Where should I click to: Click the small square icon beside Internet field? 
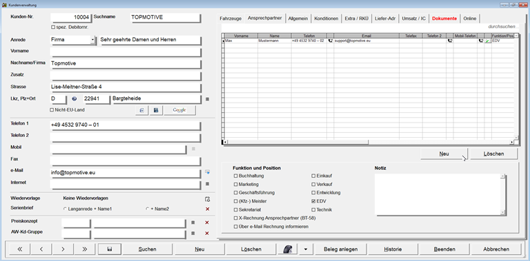point(207,184)
